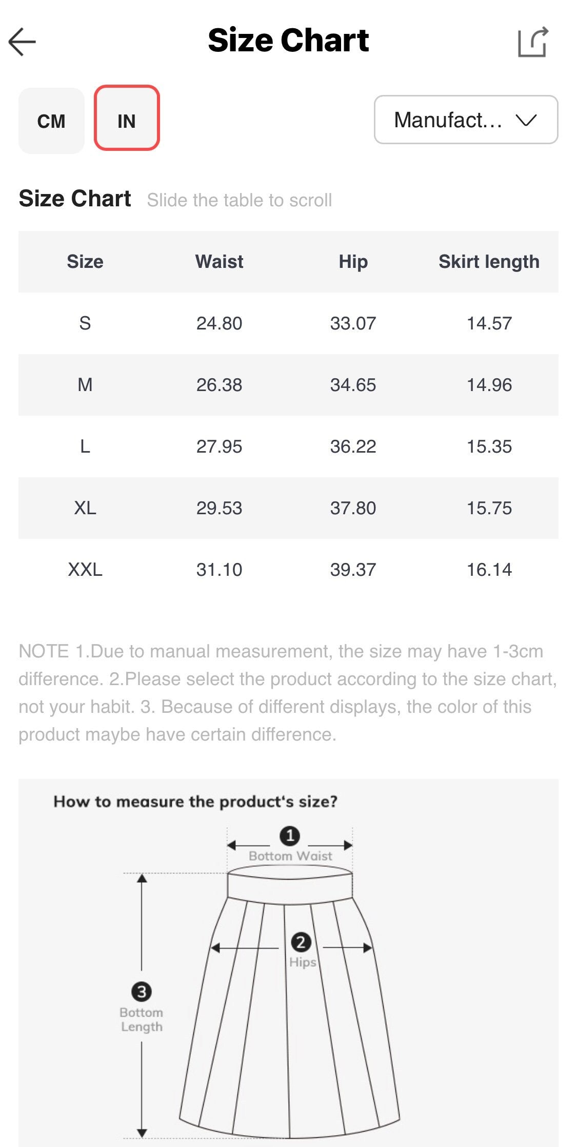The image size is (577, 1147).
Task: Switch units to CM
Action: (x=51, y=121)
